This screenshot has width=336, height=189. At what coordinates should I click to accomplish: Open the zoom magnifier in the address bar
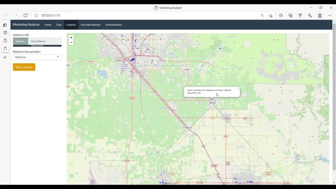pos(262,15)
